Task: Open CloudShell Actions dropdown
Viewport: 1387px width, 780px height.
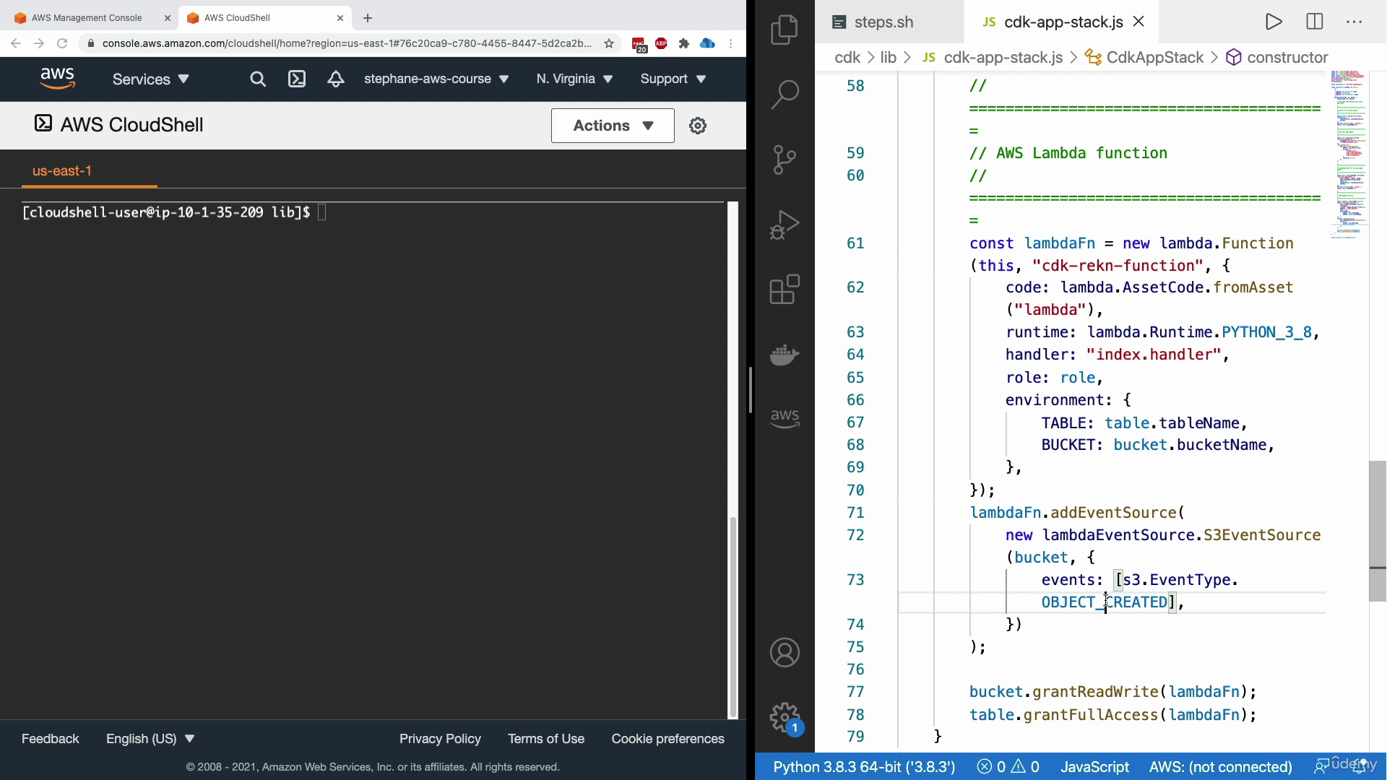Action: (x=613, y=126)
